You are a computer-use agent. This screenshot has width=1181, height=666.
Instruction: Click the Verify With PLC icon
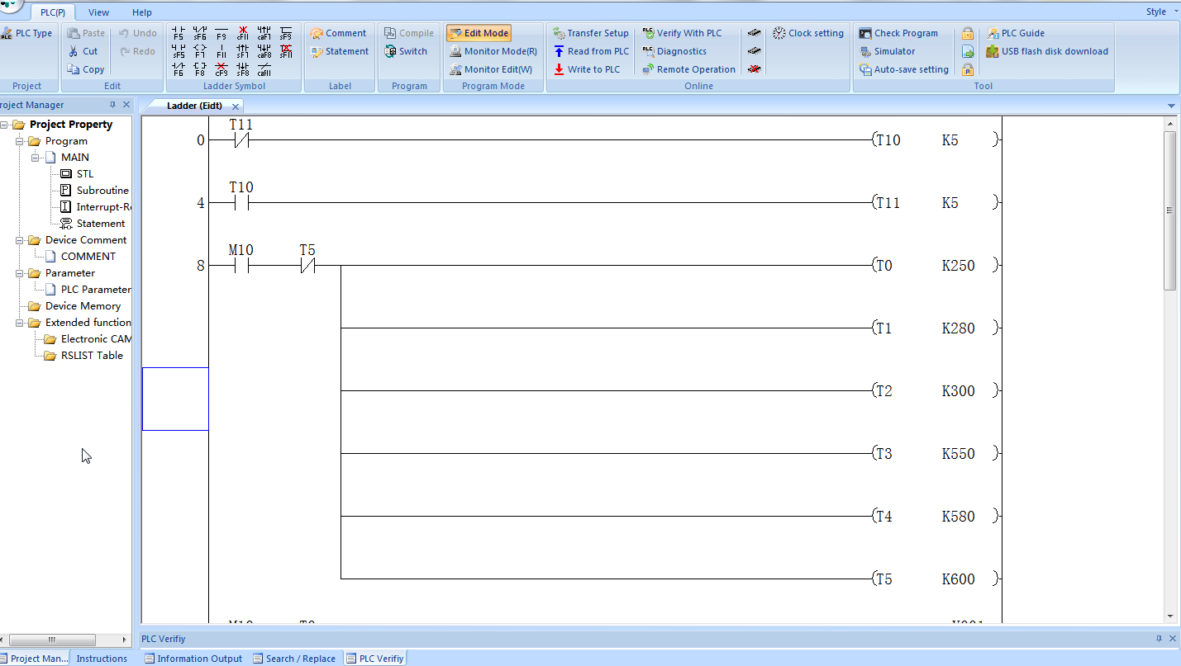[x=648, y=33]
